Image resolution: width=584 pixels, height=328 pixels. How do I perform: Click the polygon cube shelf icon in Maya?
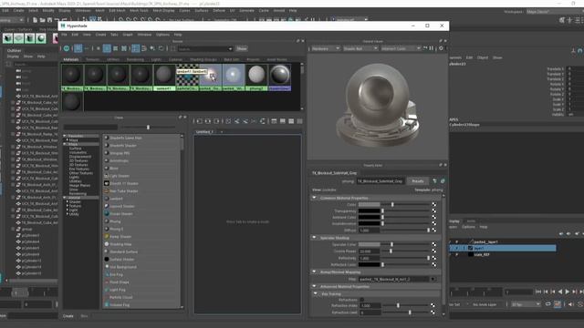pyautogui.click(x=8, y=38)
